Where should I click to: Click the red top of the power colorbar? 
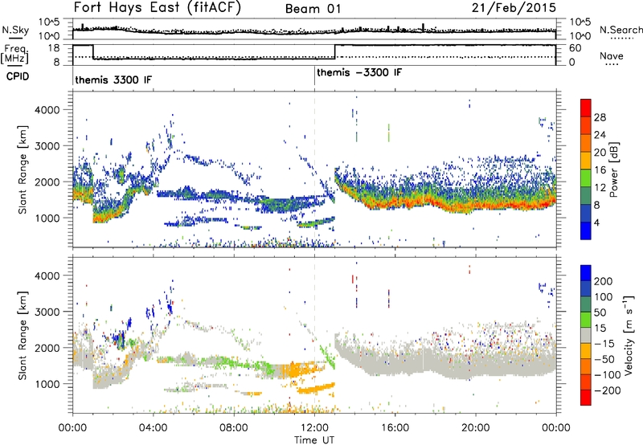pyautogui.click(x=586, y=107)
